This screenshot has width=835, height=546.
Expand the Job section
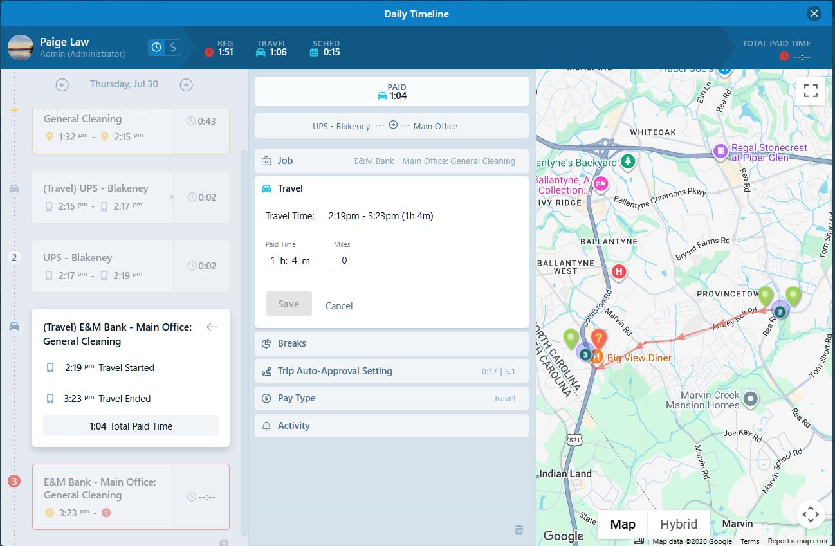392,161
